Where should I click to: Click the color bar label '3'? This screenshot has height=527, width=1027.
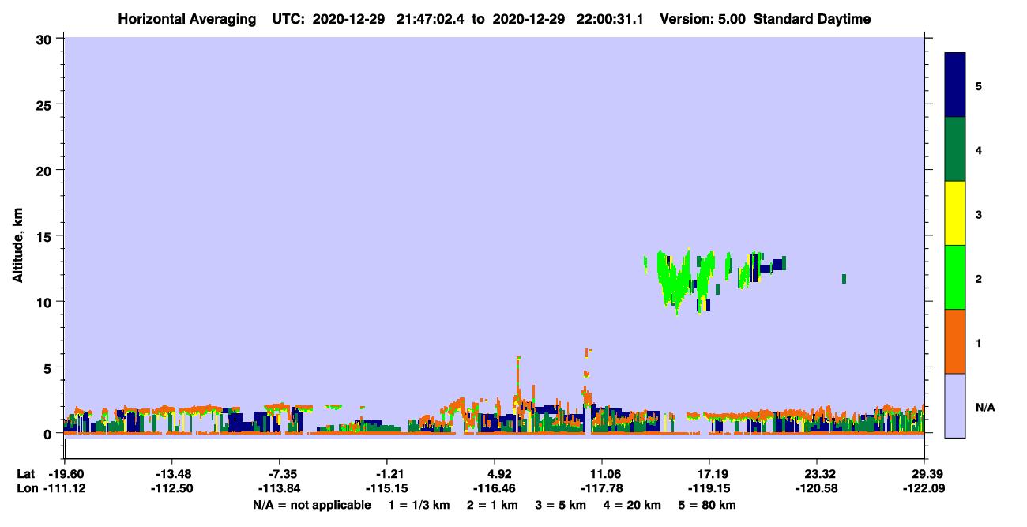979,214
